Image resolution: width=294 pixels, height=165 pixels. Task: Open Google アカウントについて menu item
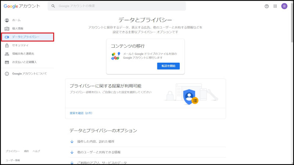29,74
